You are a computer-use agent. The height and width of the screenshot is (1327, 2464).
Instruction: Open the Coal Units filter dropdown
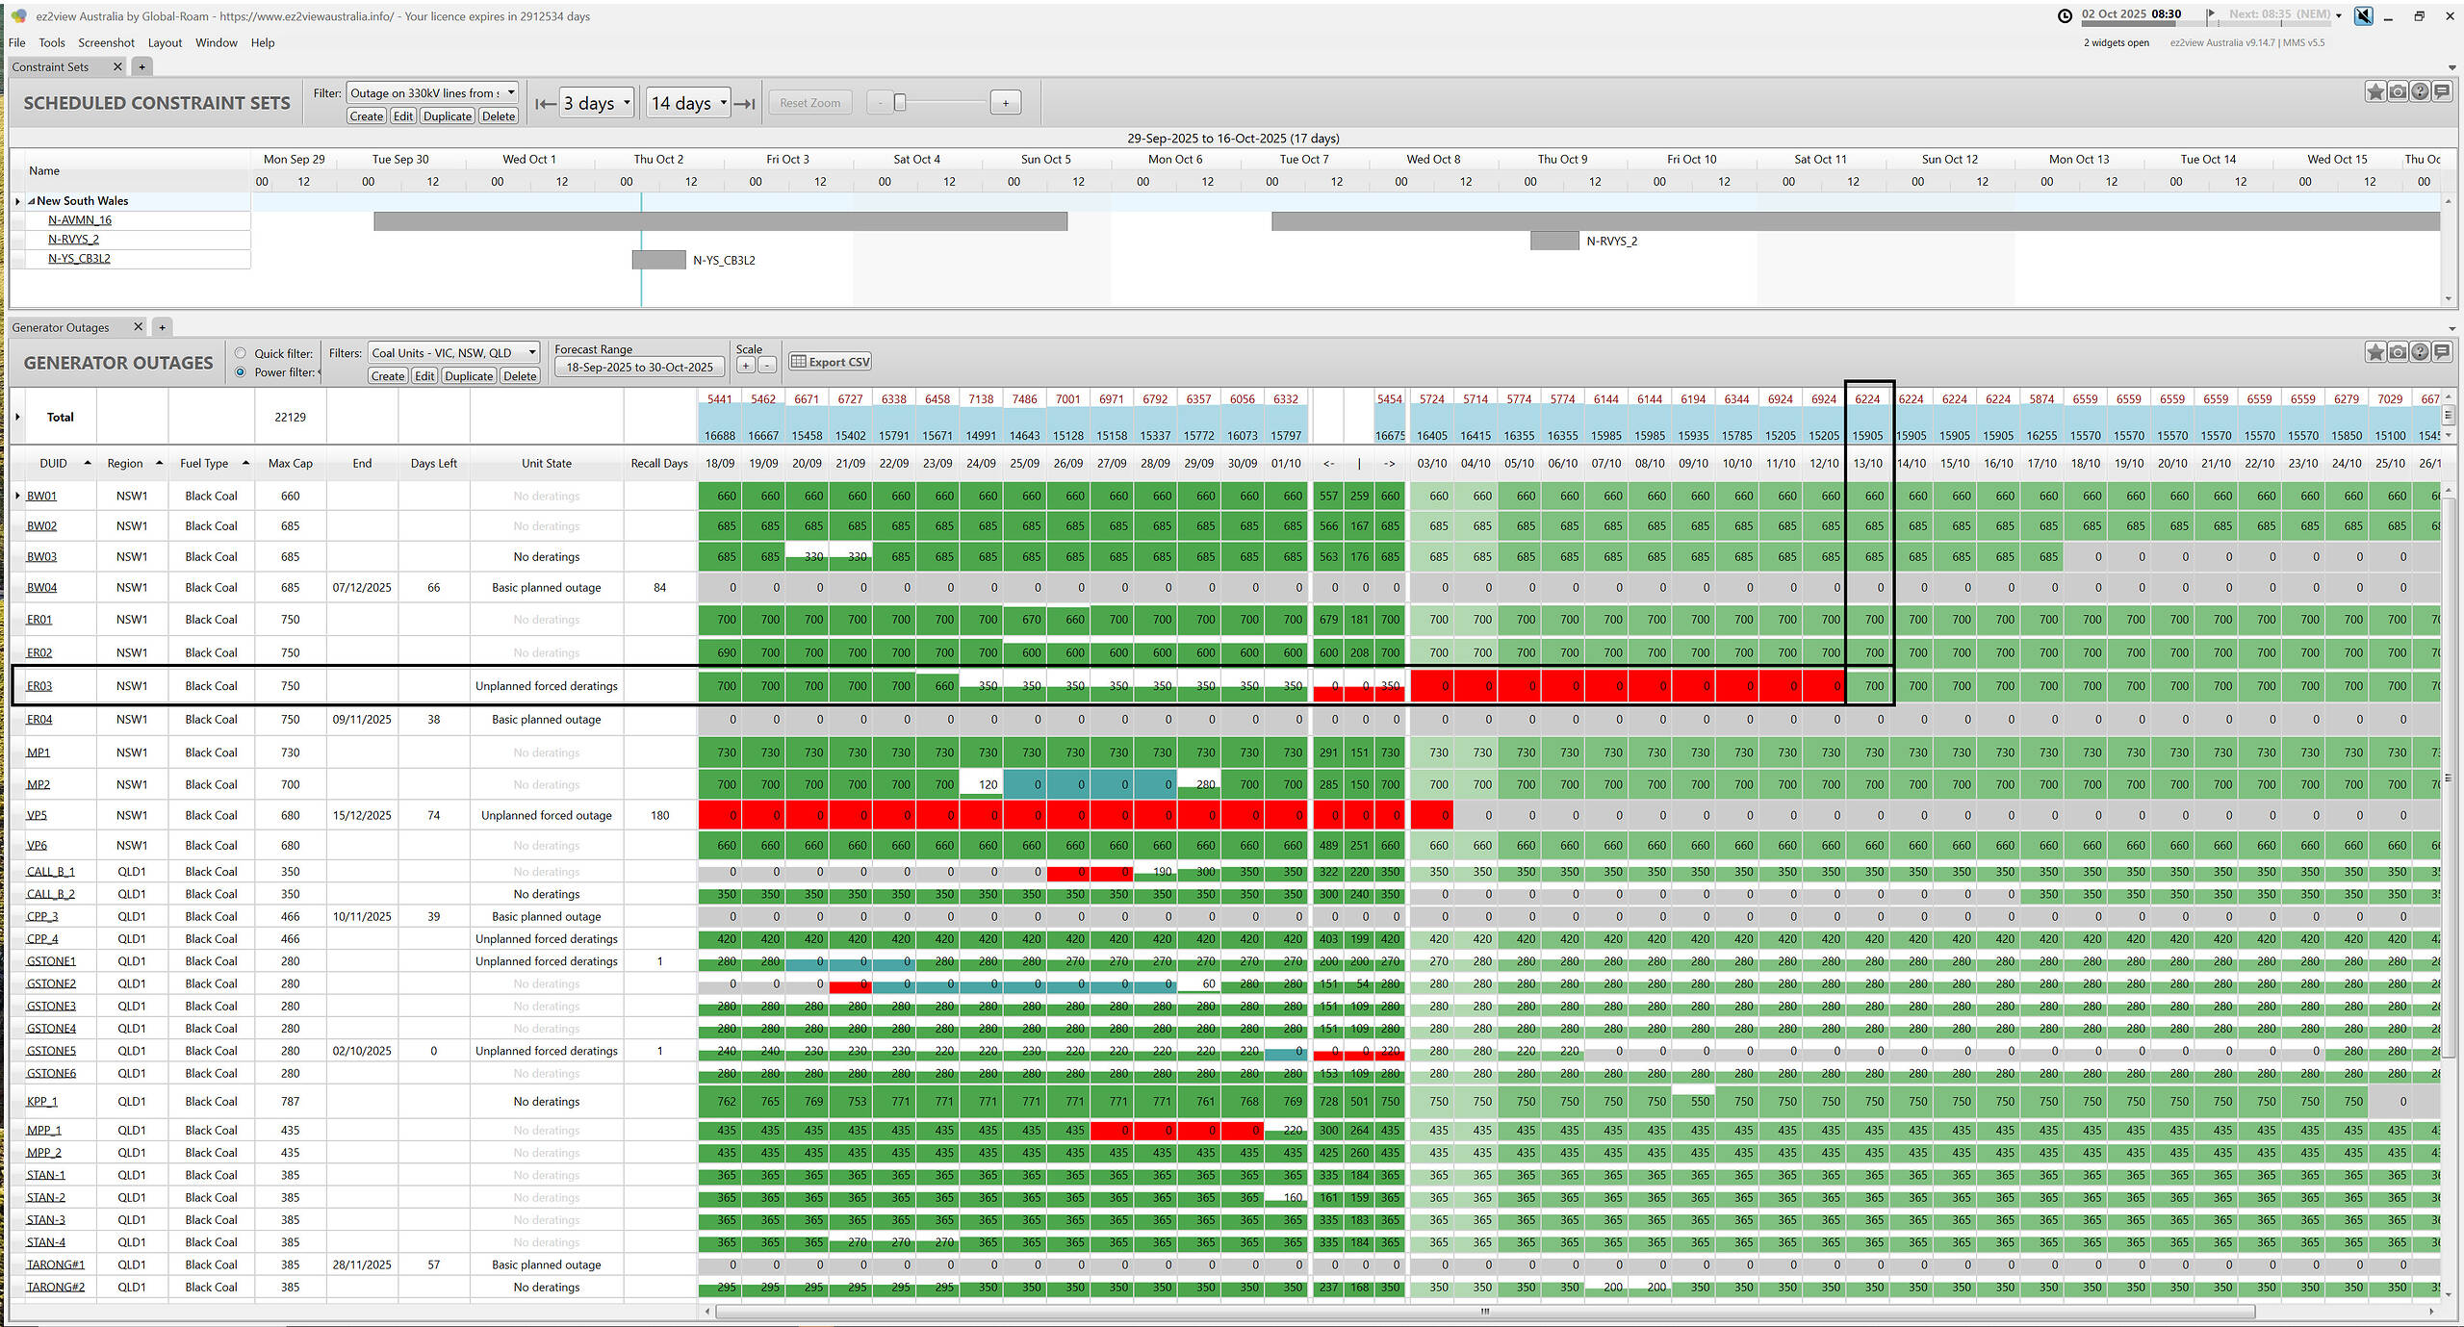coord(531,353)
